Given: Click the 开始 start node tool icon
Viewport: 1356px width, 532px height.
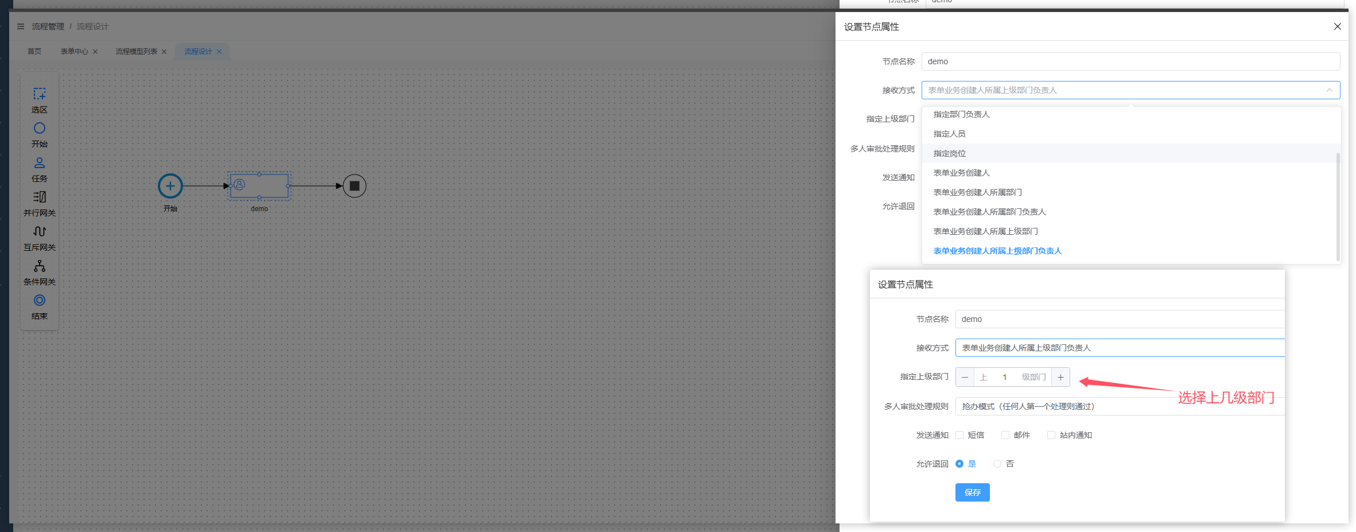Looking at the screenshot, I should click(x=39, y=129).
